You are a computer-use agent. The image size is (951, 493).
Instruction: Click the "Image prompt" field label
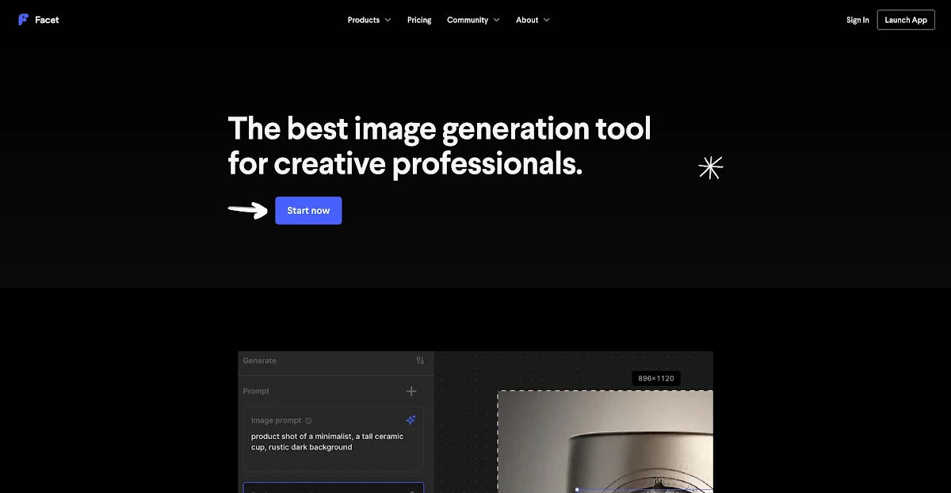277,421
